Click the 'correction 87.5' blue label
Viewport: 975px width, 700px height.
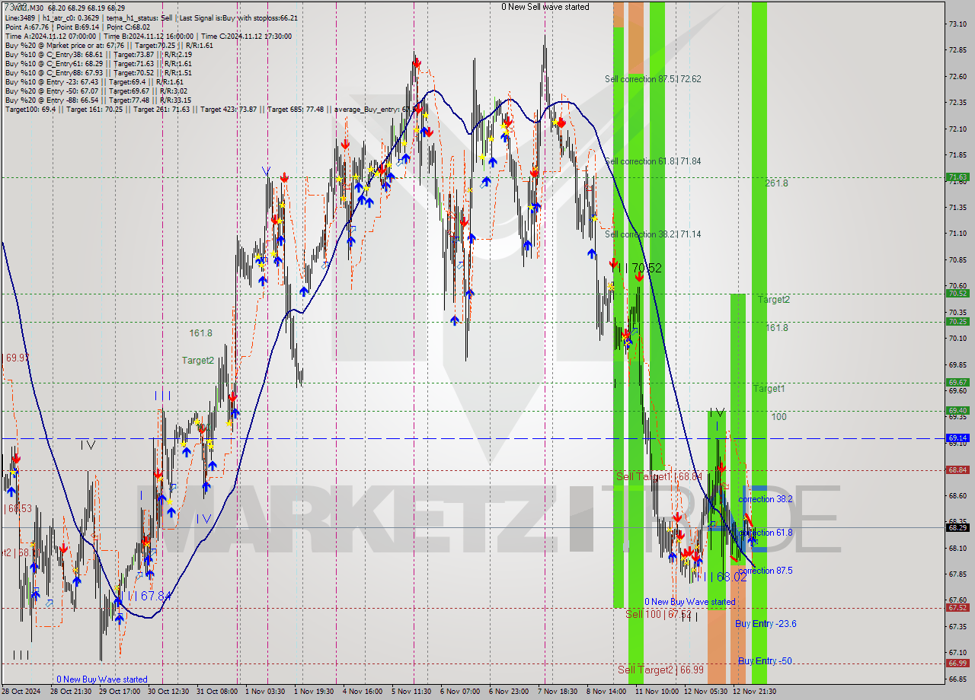click(x=766, y=571)
